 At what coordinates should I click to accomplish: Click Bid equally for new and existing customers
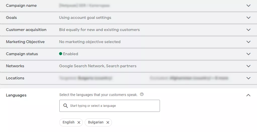point(100,30)
